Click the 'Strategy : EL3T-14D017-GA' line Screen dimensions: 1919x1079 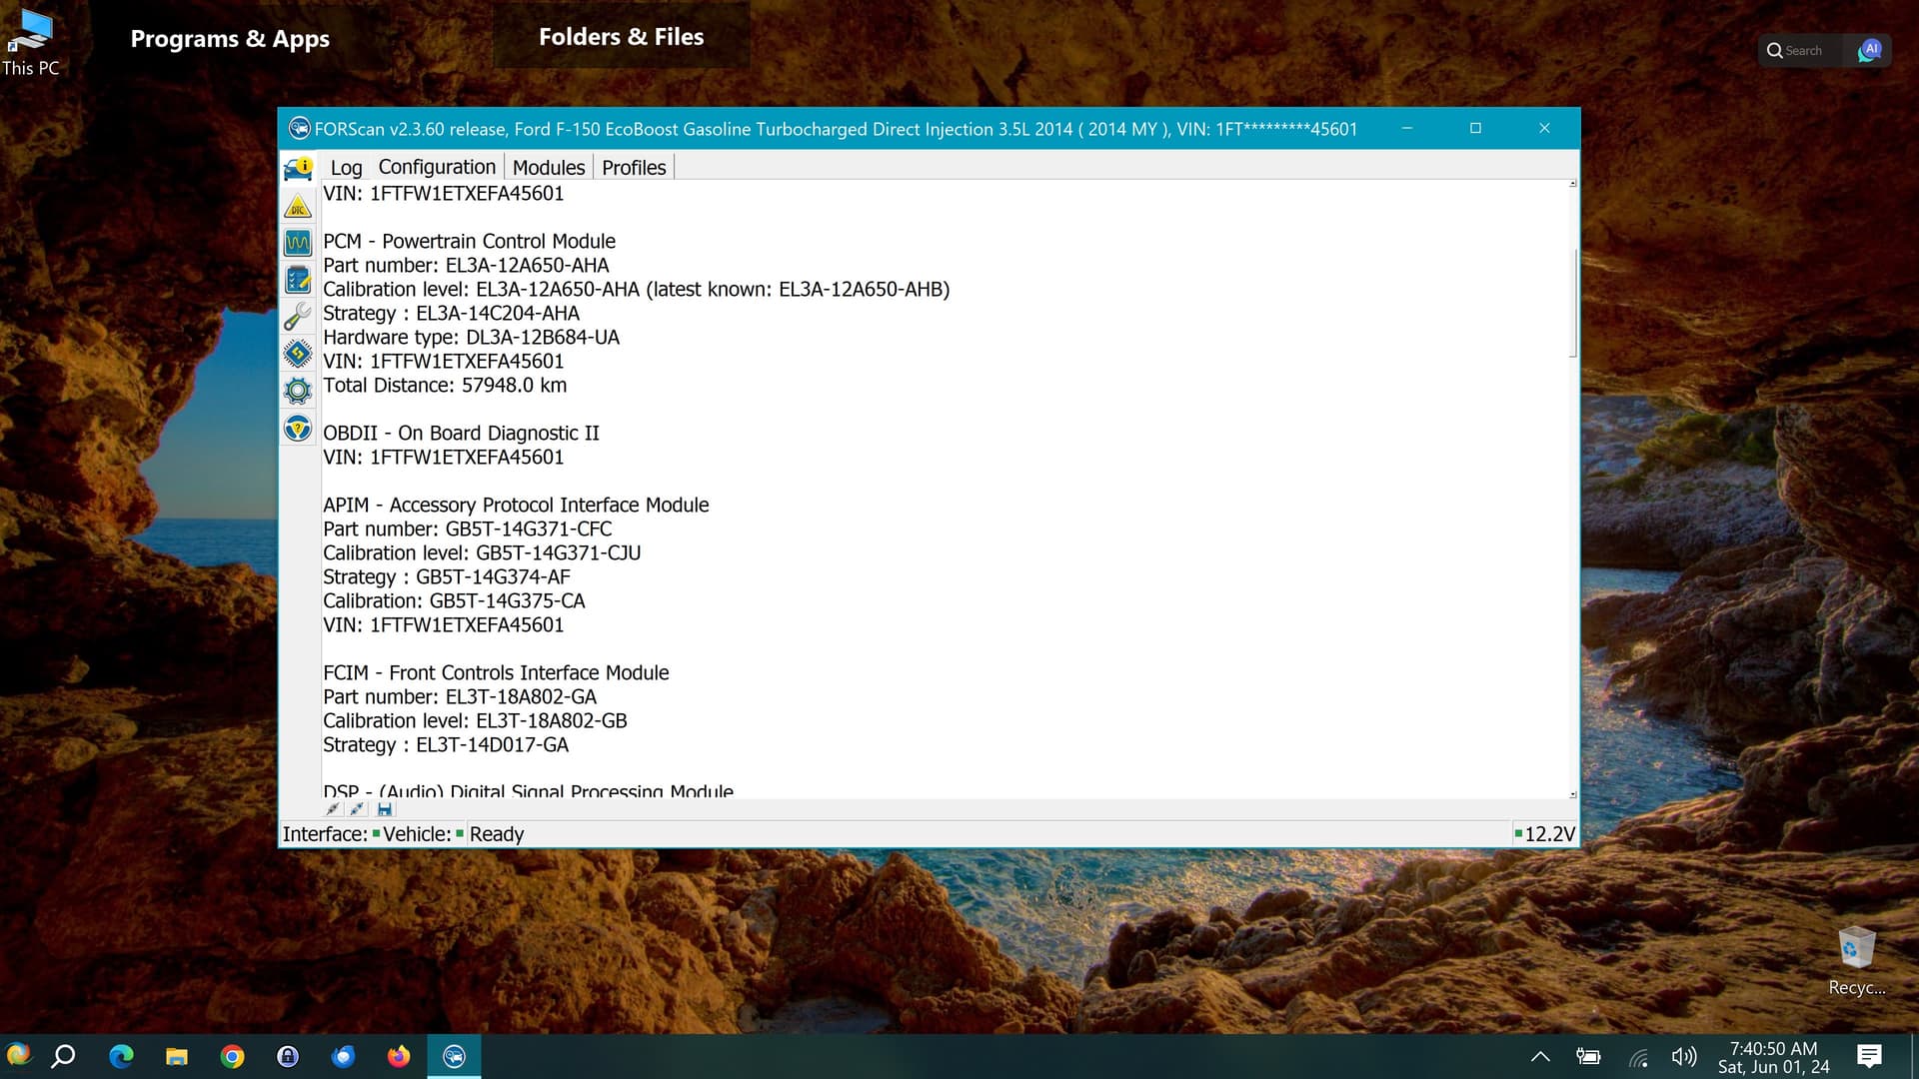[x=446, y=744]
